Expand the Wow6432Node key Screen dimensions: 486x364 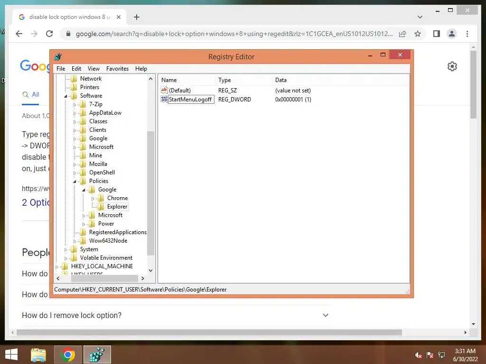[75, 241]
